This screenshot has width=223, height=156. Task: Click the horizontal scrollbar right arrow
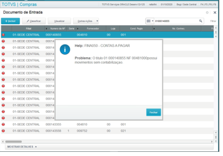pyautogui.click(x=212, y=141)
